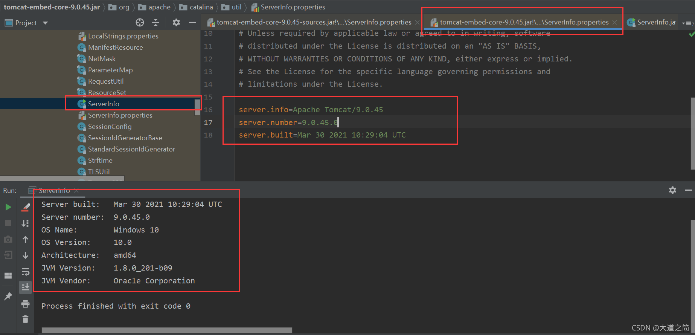The height and width of the screenshot is (335, 695).
Task: Click the 'JVM Vendor: Oracle Corporation' output line
Action: point(118,281)
